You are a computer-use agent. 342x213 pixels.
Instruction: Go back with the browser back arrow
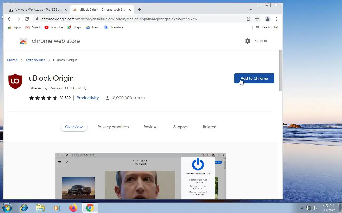click(10, 19)
